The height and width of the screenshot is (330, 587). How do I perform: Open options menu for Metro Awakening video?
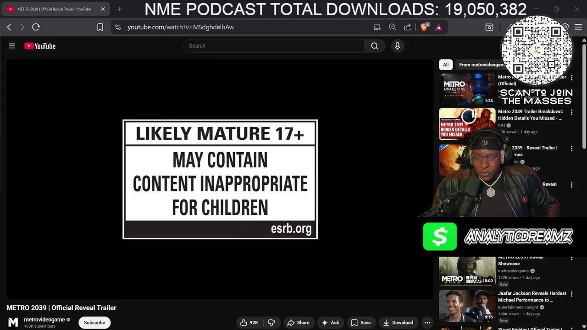click(571, 78)
